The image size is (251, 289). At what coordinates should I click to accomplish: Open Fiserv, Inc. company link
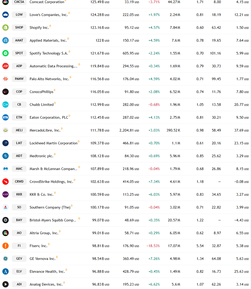click(x=38, y=246)
